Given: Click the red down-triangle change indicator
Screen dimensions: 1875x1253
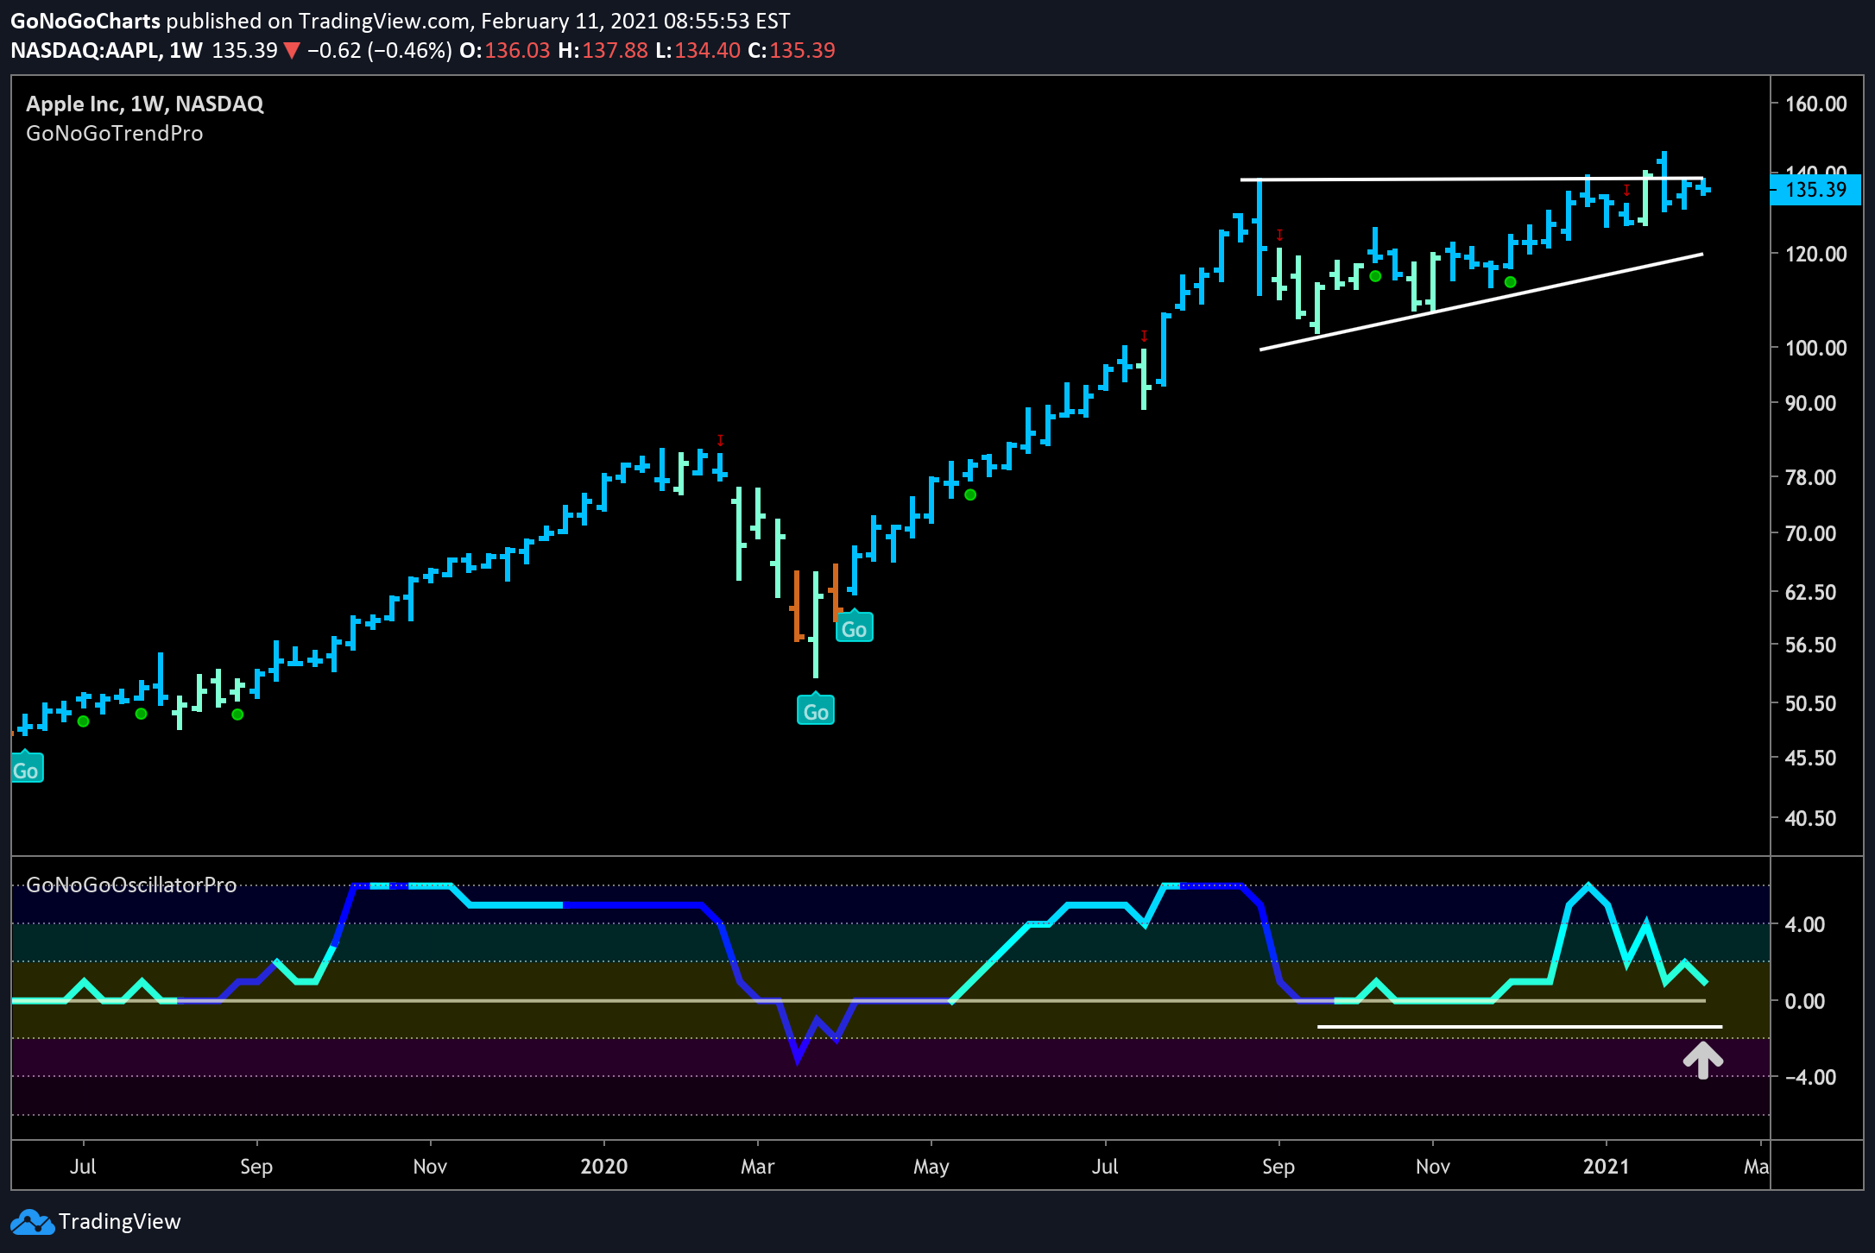Looking at the screenshot, I should click(x=292, y=51).
